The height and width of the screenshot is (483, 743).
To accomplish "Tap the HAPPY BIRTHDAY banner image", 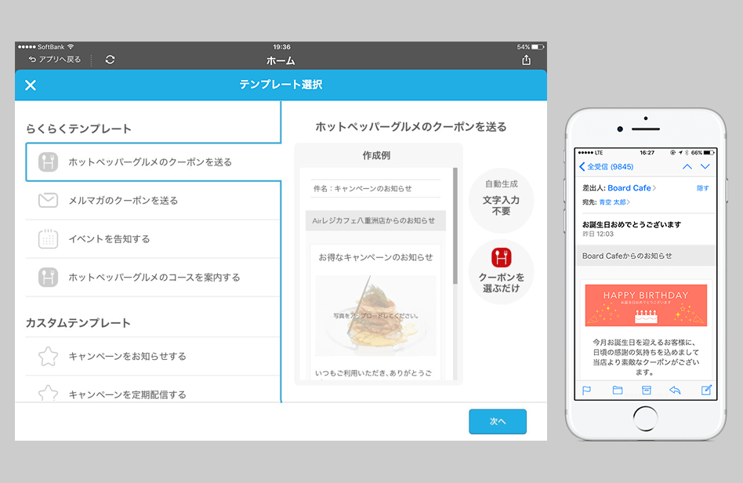I will point(646,305).
